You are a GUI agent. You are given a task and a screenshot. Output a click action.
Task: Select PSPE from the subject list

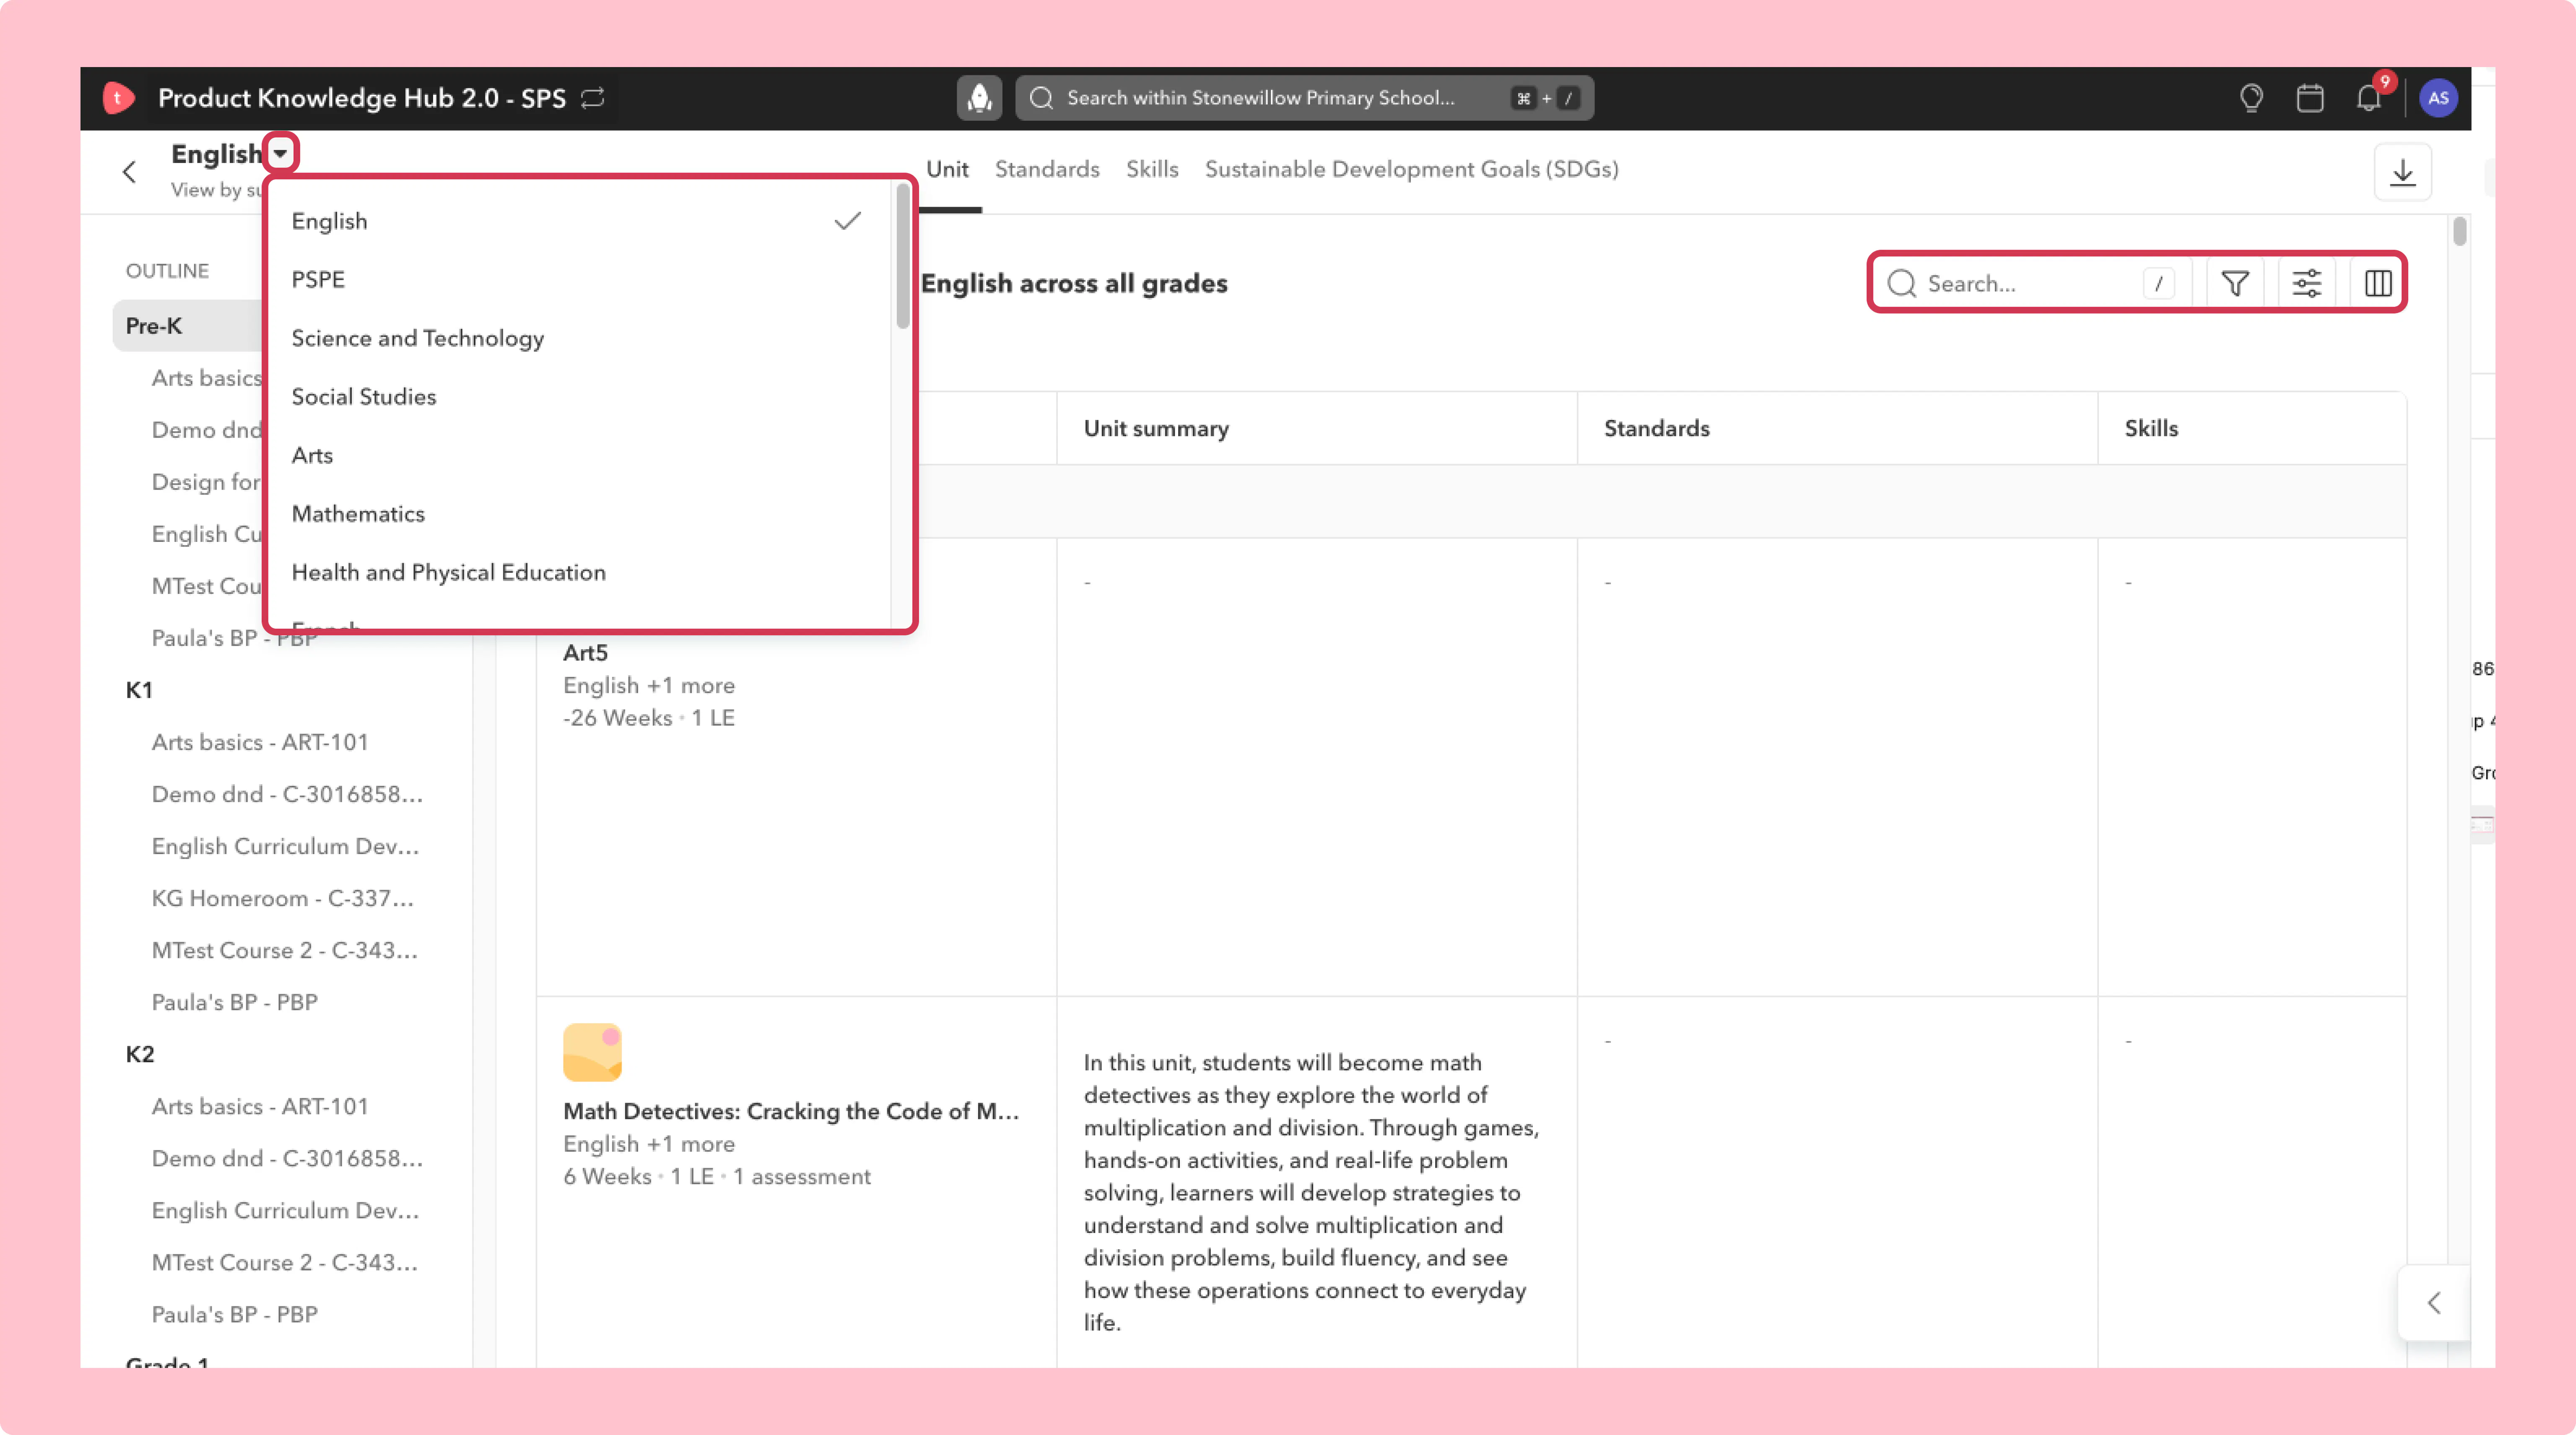click(578, 280)
